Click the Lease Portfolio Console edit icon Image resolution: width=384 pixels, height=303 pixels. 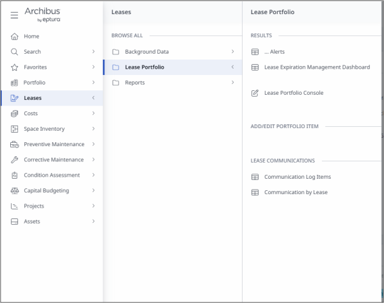coord(255,93)
